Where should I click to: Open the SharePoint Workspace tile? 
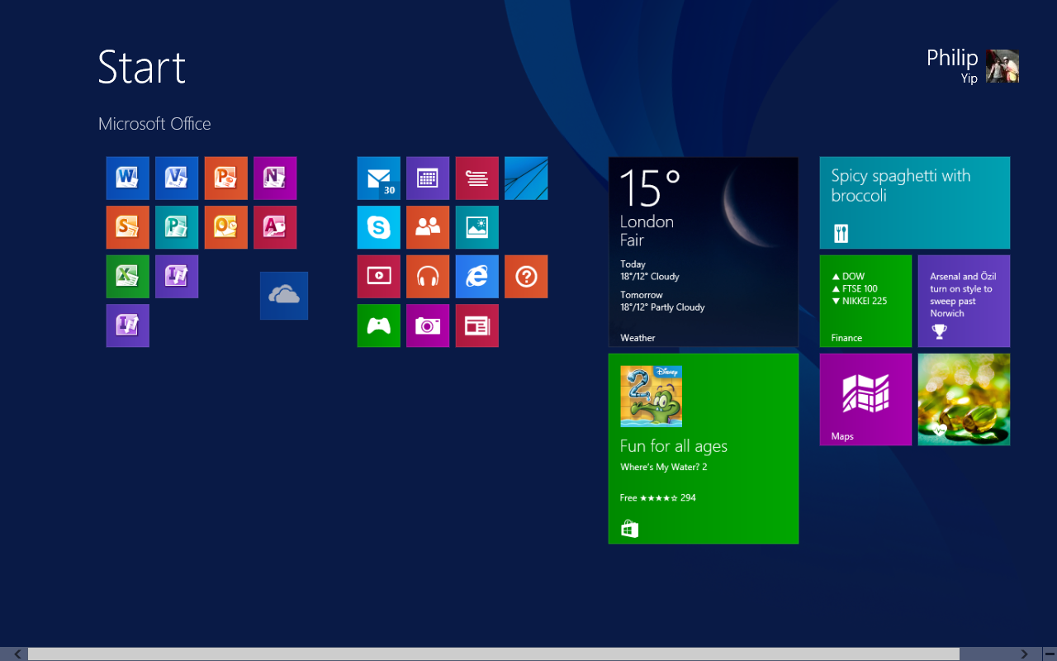point(128,227)
